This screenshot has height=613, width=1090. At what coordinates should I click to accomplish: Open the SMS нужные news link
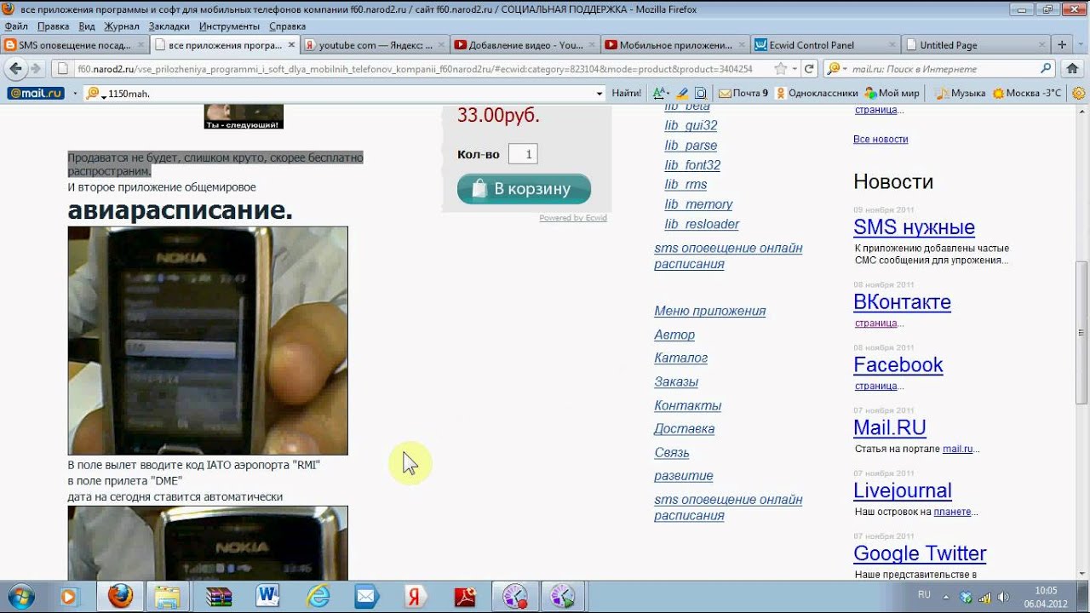914,227
